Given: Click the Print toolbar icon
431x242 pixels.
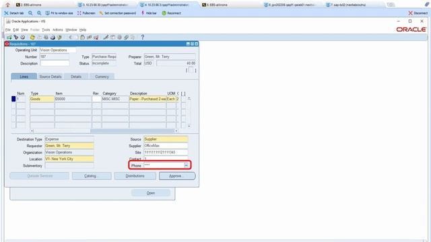Looking at the screenshot, I should [x=53, y=38].
